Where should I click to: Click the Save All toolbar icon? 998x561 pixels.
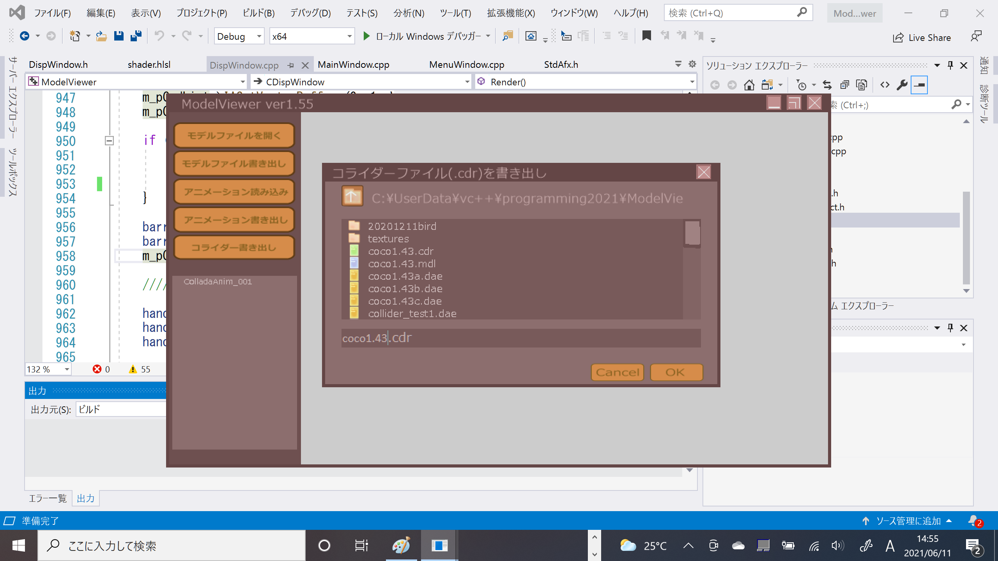tap(136, 36)
